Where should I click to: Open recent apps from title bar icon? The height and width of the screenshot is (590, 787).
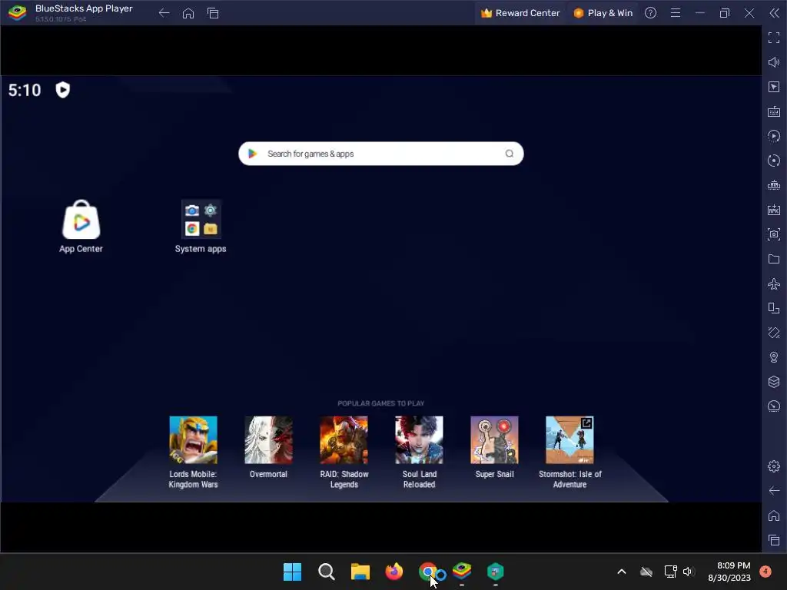(x=213, y=13)
